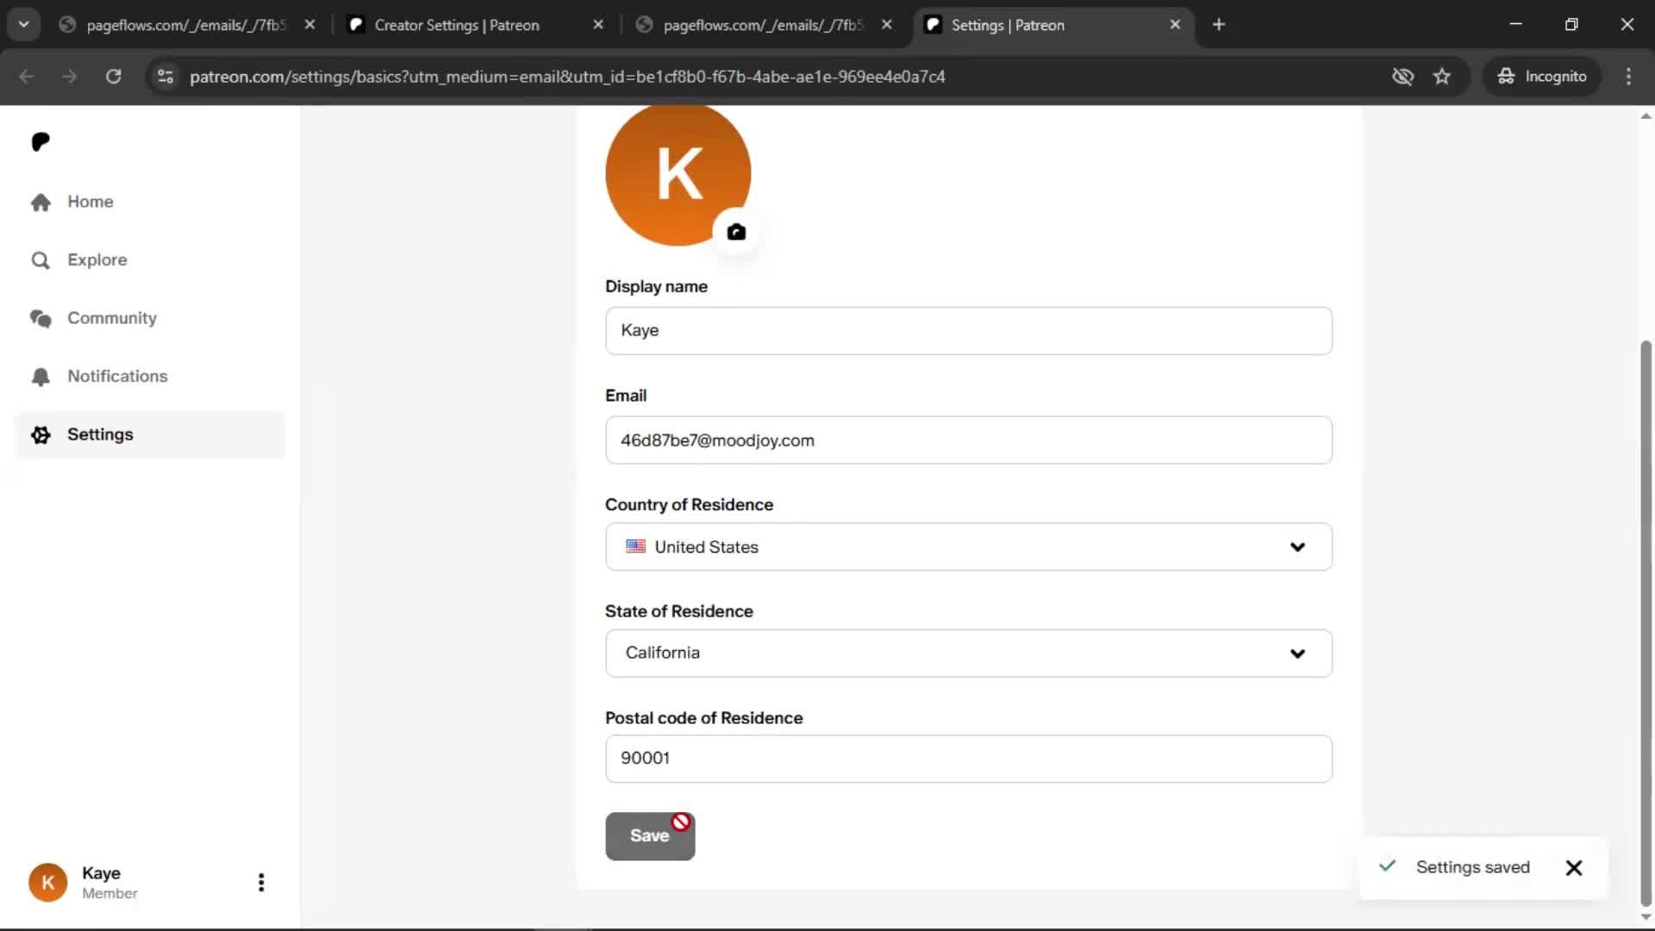Click the Kaye Member avatar in sidebar
1655x931 pixels.
coord(48,883)
